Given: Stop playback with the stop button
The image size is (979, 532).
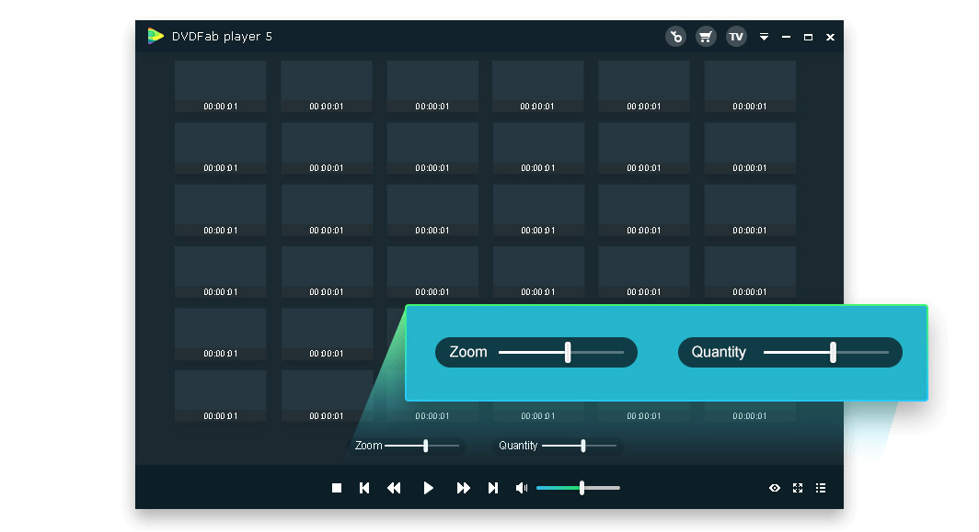Looking at the screenshot, I should 337,488.
